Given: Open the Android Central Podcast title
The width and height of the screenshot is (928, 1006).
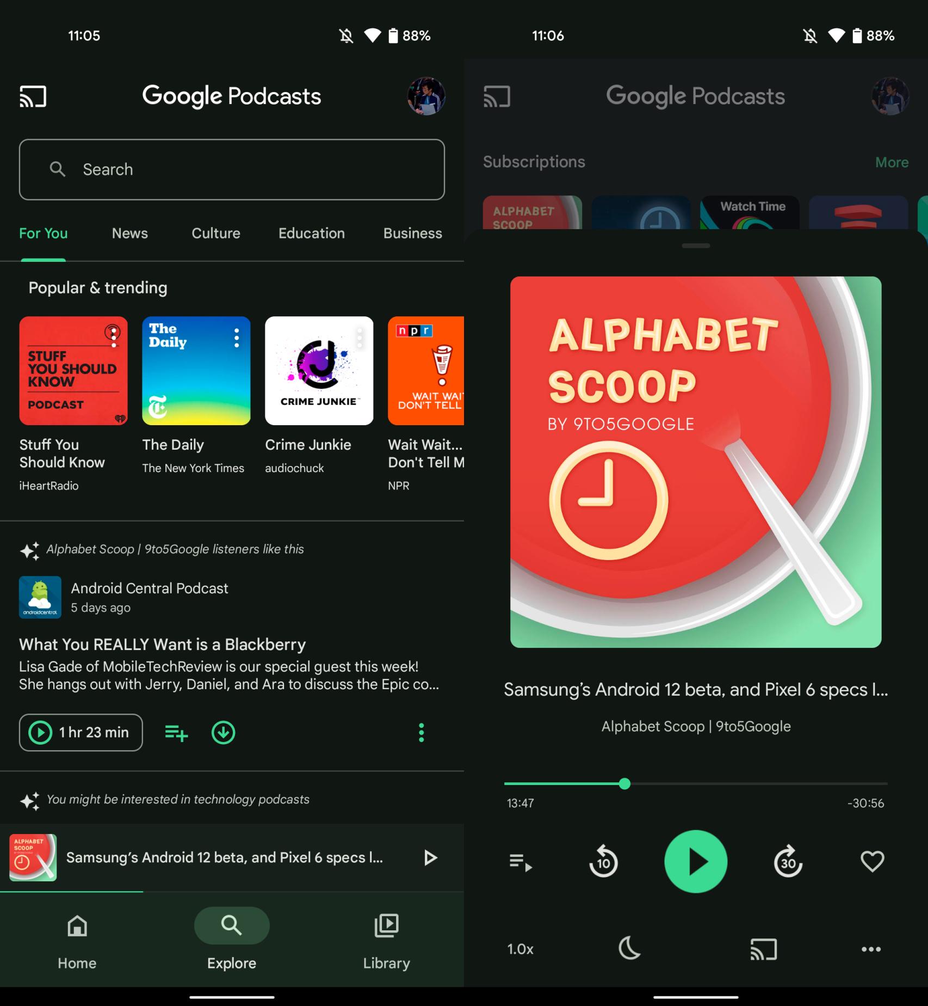Looking at the screenshot, I should [150, 588].
